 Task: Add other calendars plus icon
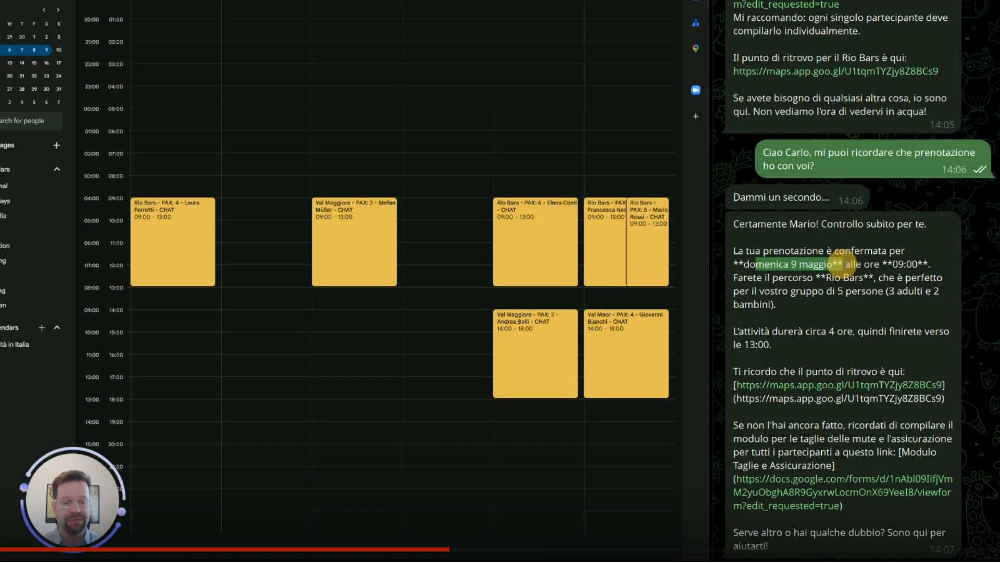click(42, 327)
